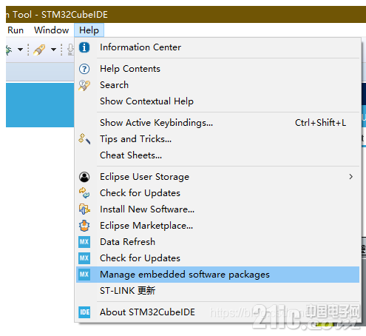366x336 pixels.
Task: Select Information Center menu entry
Action: (x=217, y=47)
